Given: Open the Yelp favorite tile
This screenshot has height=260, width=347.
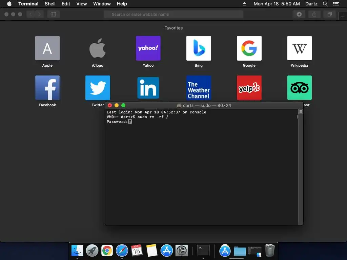Looking at the screenshot, I should pyautogui.click(x=249, y=88).
